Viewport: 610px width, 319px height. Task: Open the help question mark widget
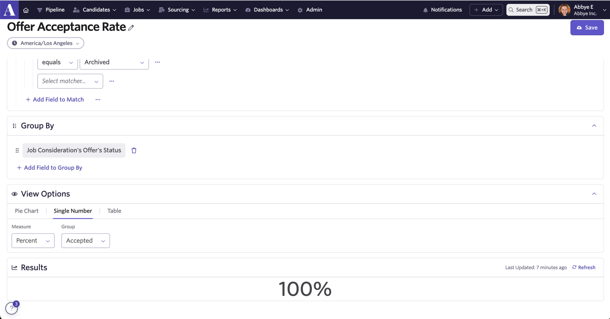(11, 308)
